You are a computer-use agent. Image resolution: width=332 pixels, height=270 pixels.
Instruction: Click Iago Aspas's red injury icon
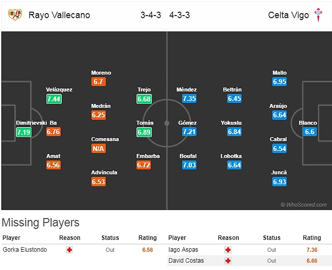tap(228, 250)
